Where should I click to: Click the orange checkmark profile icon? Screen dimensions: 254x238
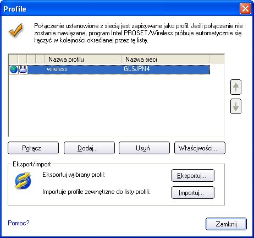point(16,30)
